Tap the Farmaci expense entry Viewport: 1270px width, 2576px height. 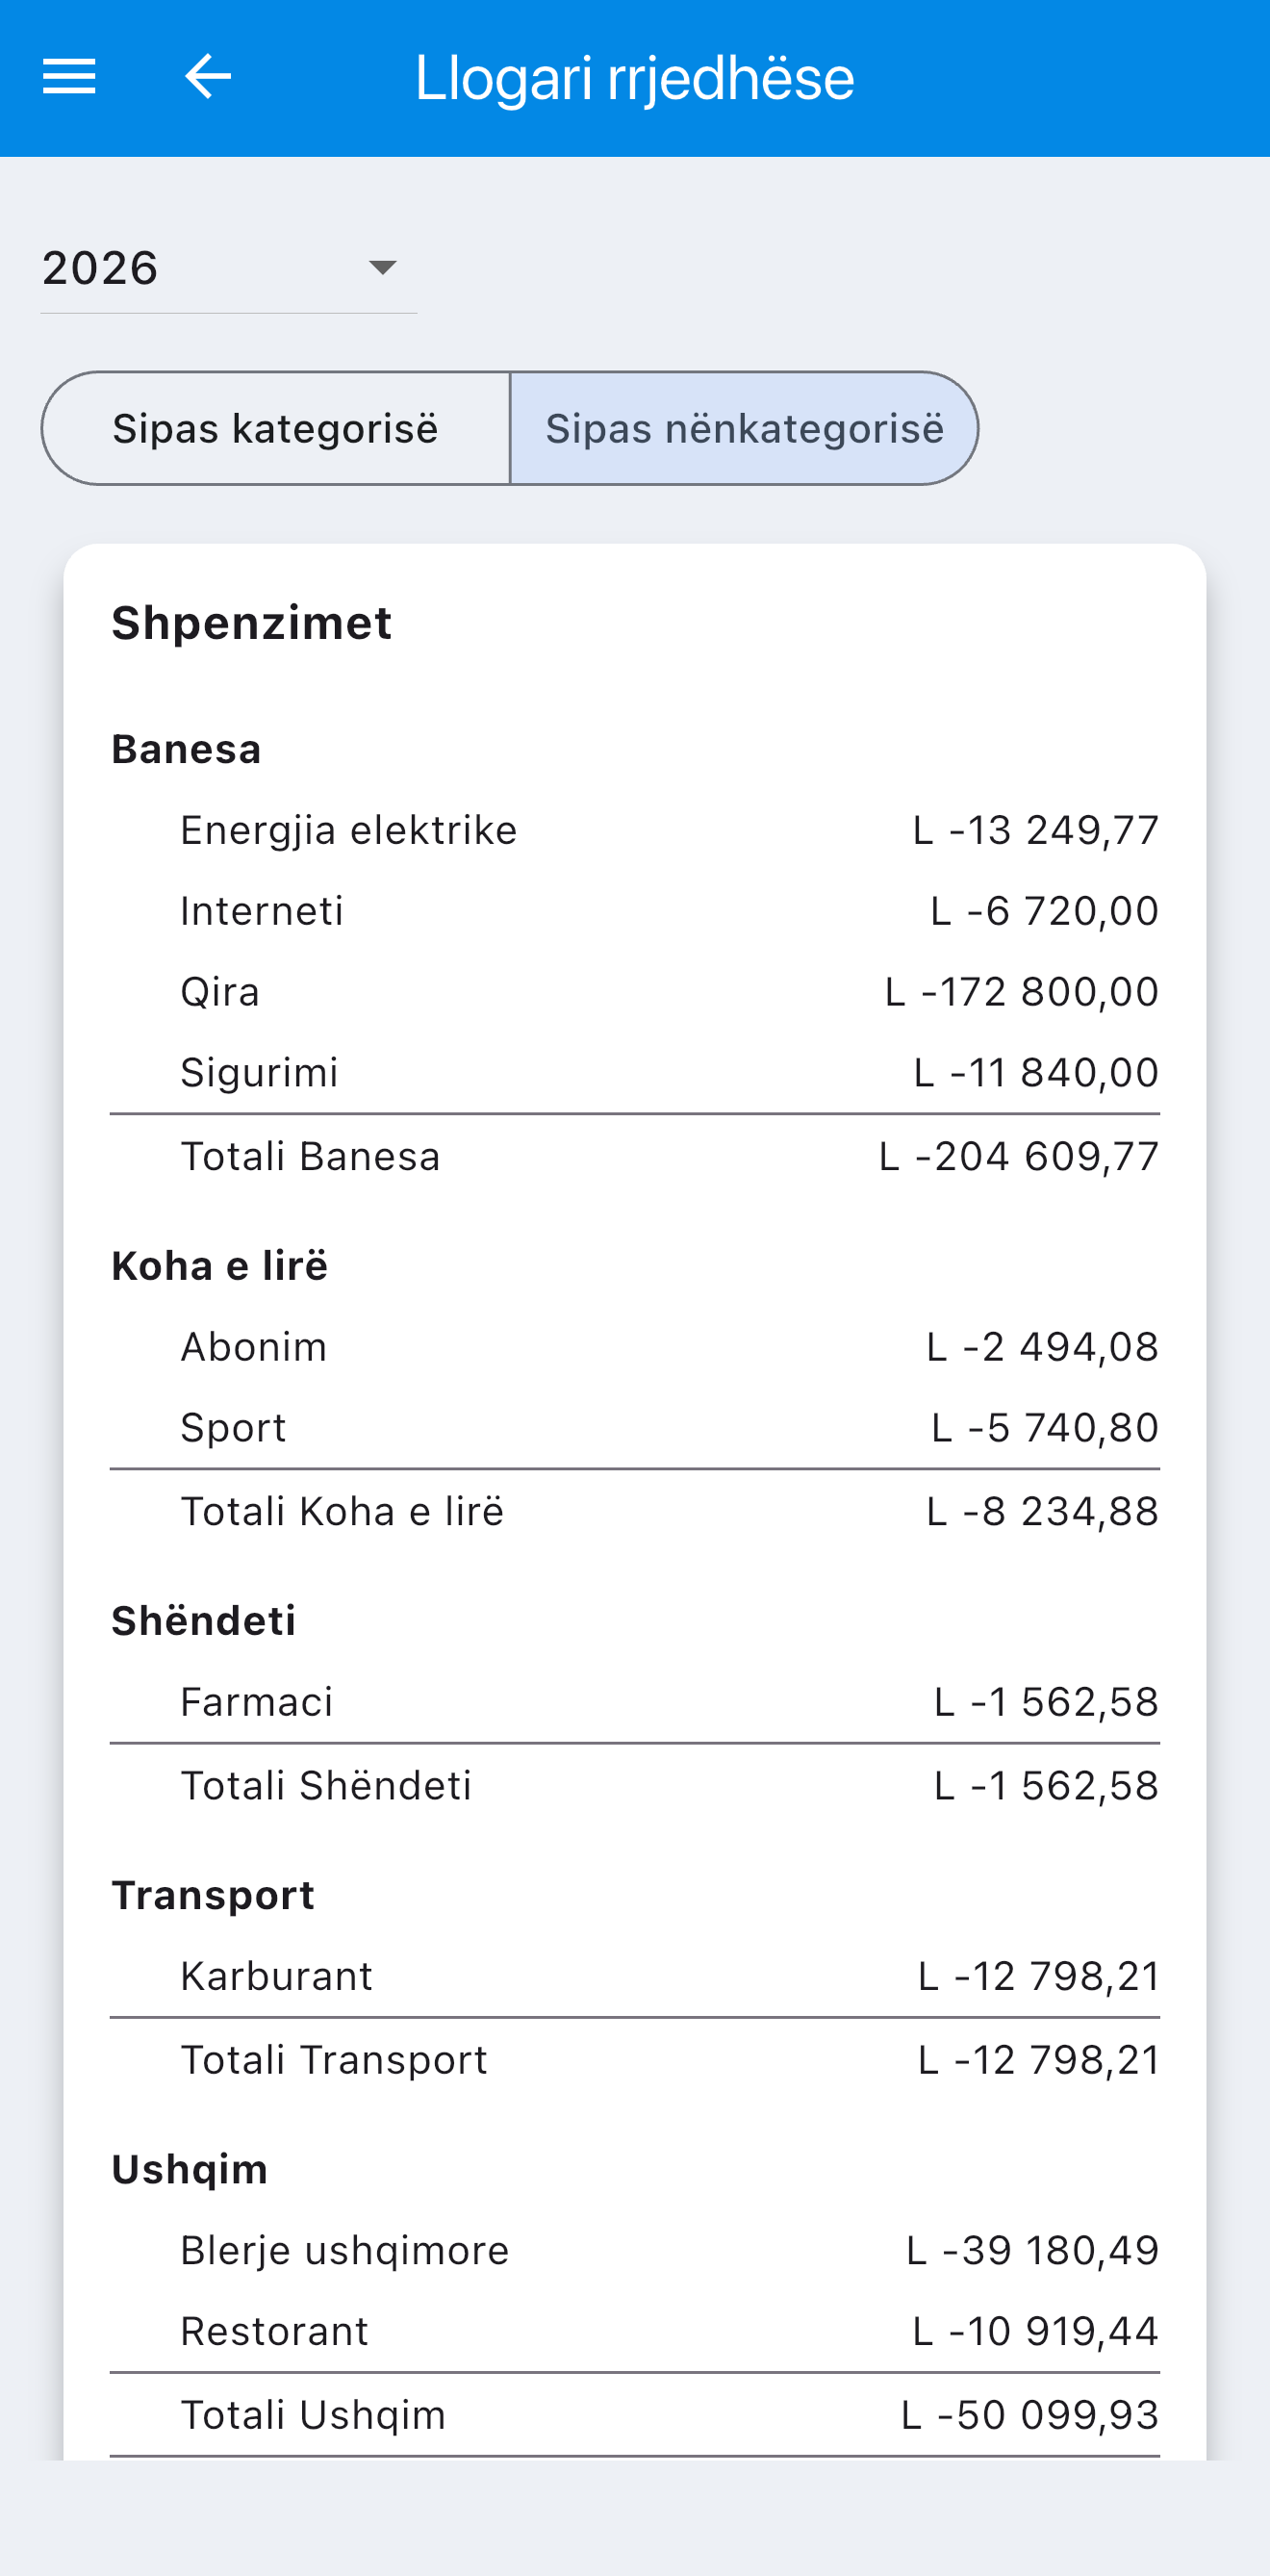tap(635, 1702)
